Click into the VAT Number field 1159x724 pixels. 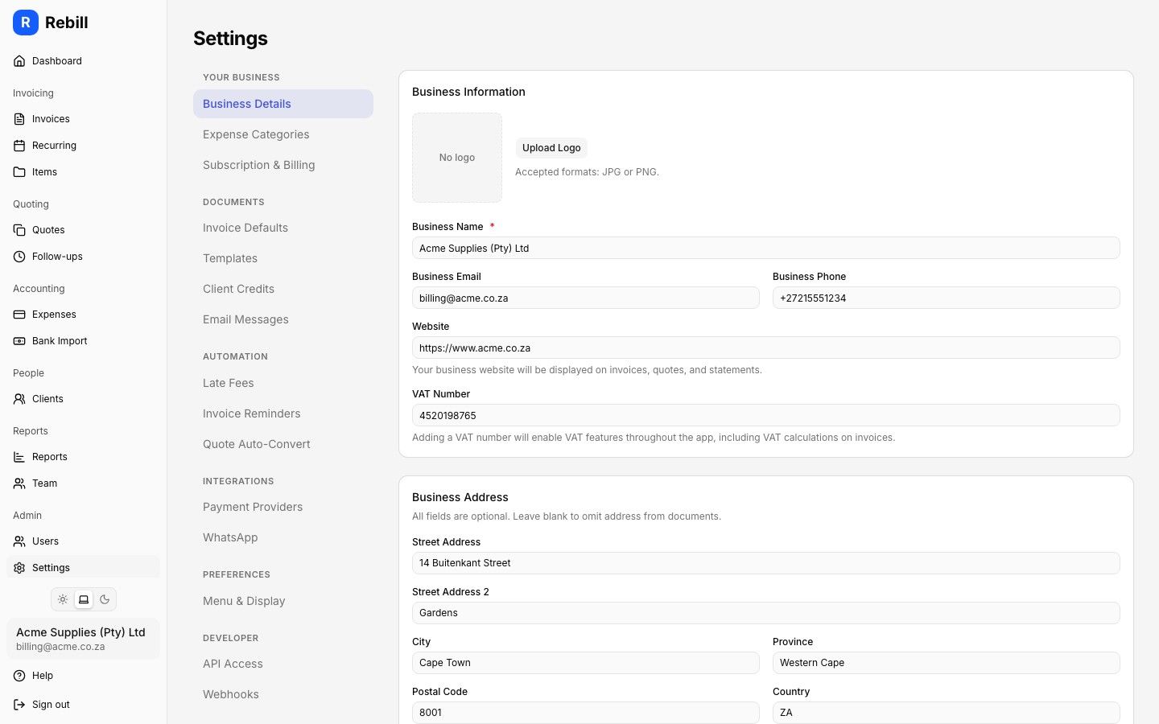click(766, 415)
